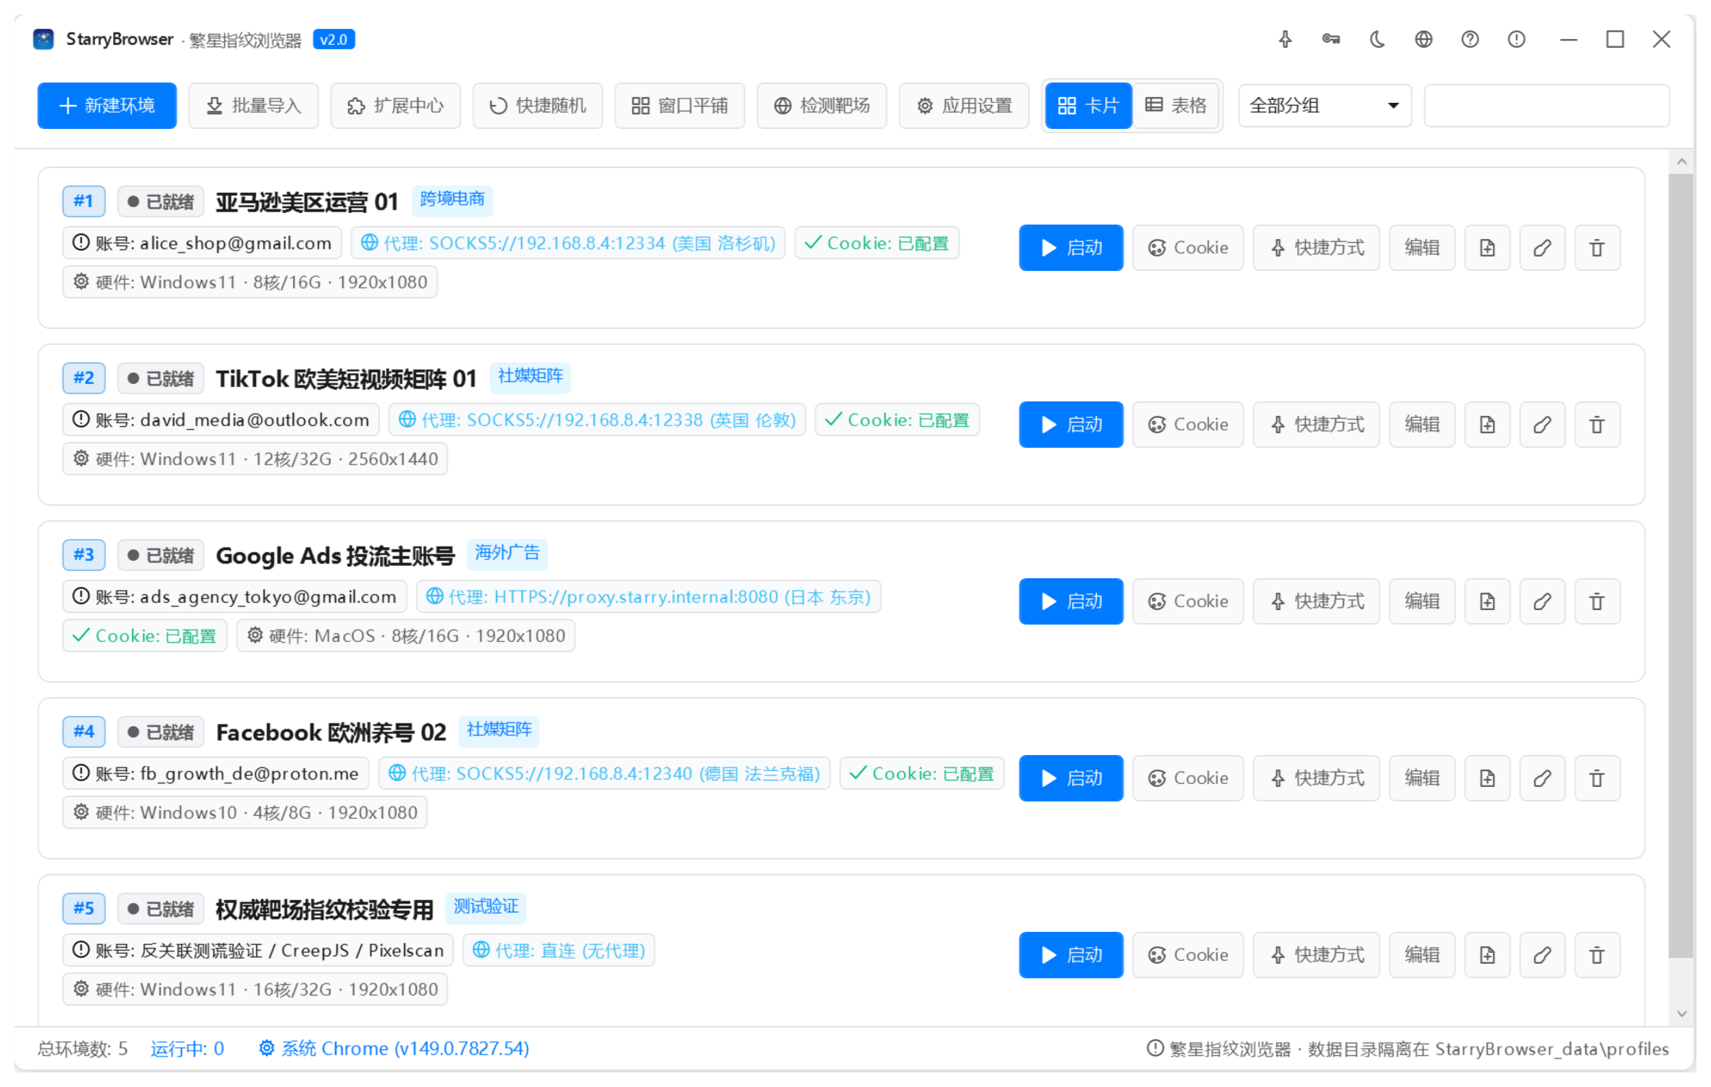This screenshot has height=1087, width=1711.
Task: Click 新建环境 button
Action: click(x=107, y=106)
